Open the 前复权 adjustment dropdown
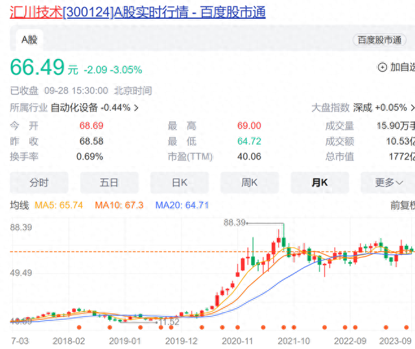The image size is (415, 349). [403, 205]
